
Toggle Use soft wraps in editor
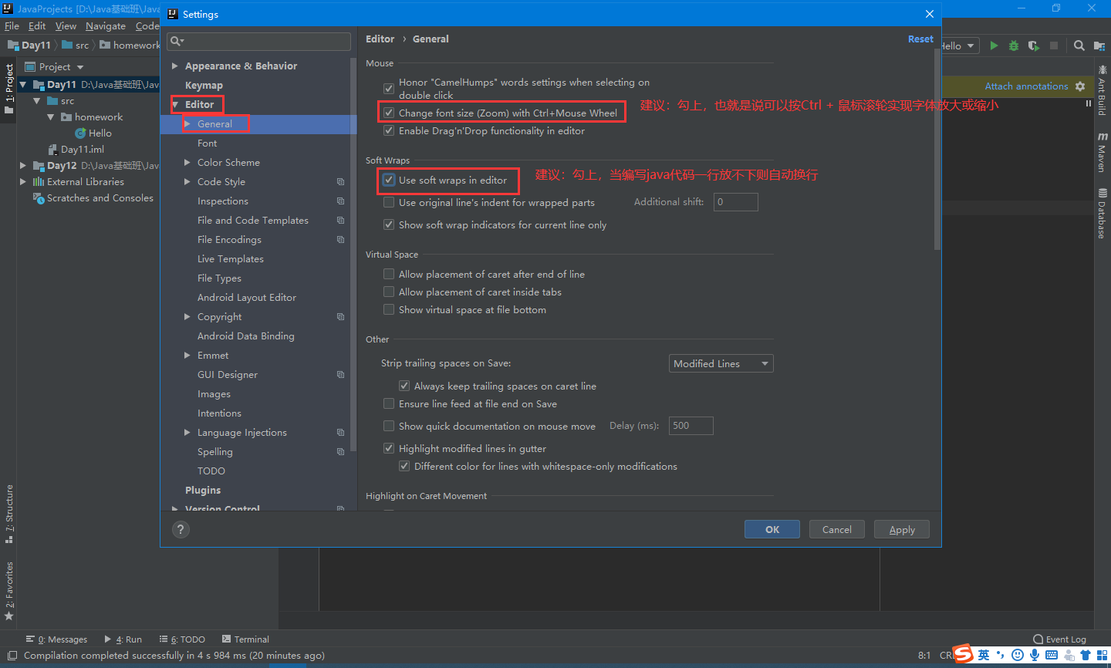pyautogui.click(x=389, y=180)
